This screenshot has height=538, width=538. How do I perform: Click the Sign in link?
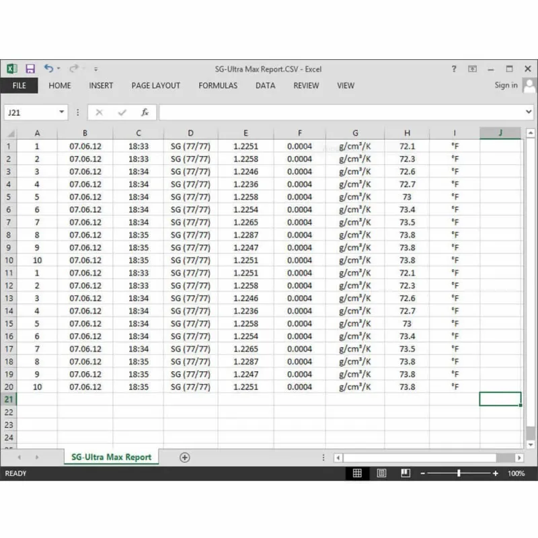point(506,85)
